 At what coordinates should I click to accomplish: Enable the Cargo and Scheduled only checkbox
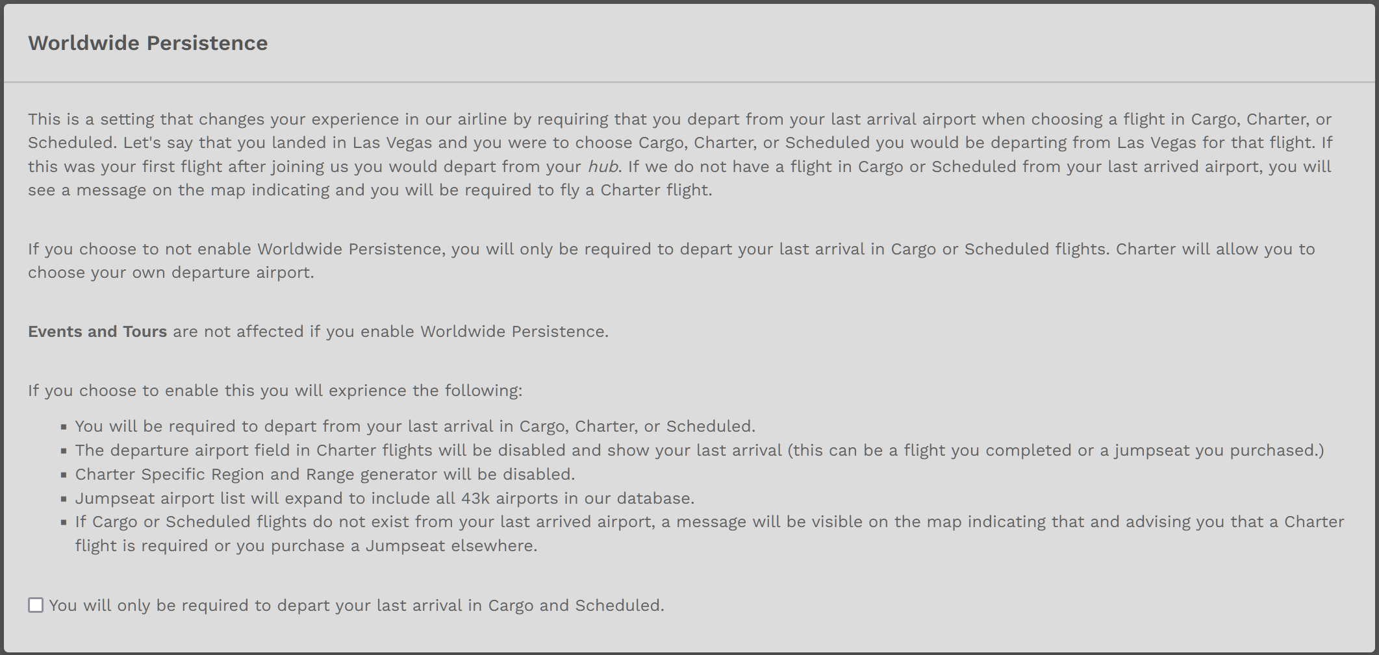coord(36,605)
